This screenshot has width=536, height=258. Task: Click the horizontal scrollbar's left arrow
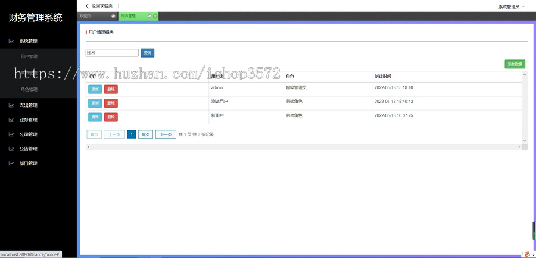[x=88, y=147]
